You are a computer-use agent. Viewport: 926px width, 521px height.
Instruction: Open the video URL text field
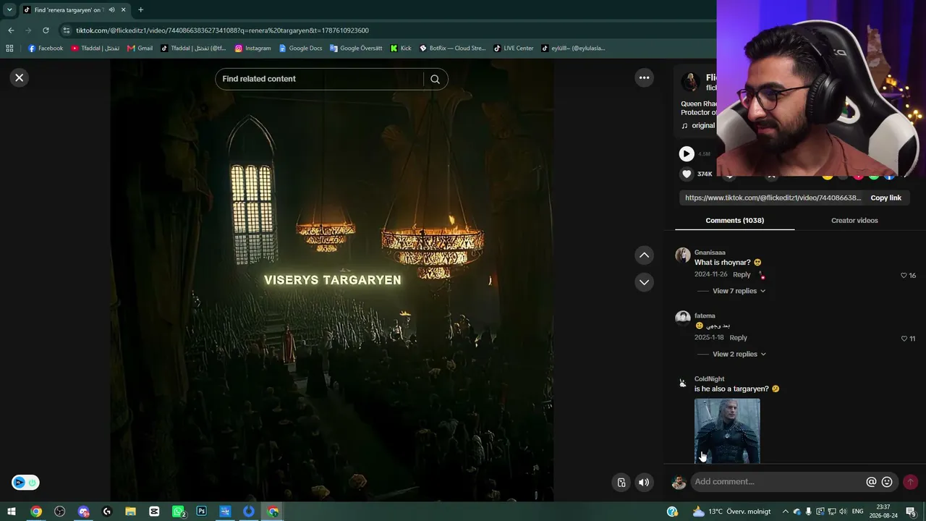click(x=773, y=198)
